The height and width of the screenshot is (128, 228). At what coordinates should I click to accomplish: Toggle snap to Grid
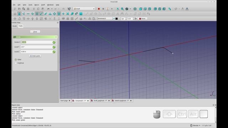tap(37, 14)
